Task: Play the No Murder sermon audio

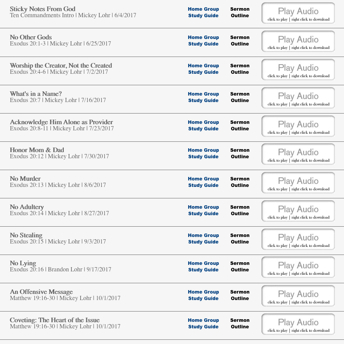Action: 298,183
